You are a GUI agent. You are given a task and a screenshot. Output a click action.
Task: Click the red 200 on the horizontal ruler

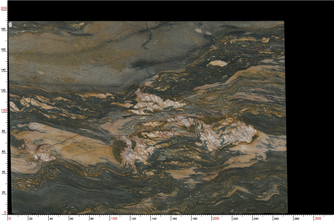tap(216, 219)
